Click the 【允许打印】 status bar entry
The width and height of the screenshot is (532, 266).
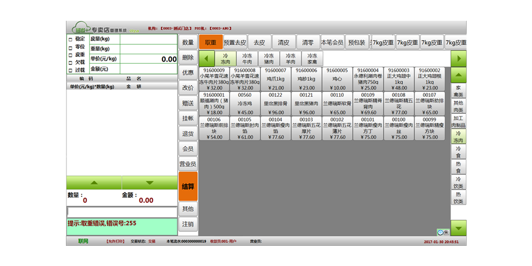[115, 242]
